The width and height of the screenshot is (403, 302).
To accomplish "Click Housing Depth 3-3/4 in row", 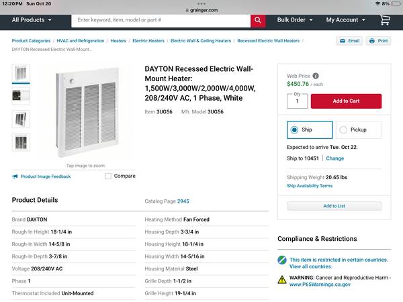I will coord(207,232).
